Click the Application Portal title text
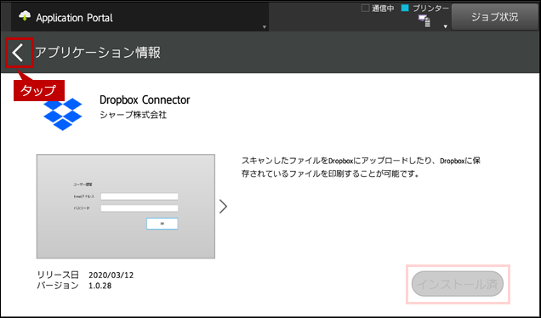Viewport: 541px width, 318px height. pyautogui.click(x=74, y=18)
